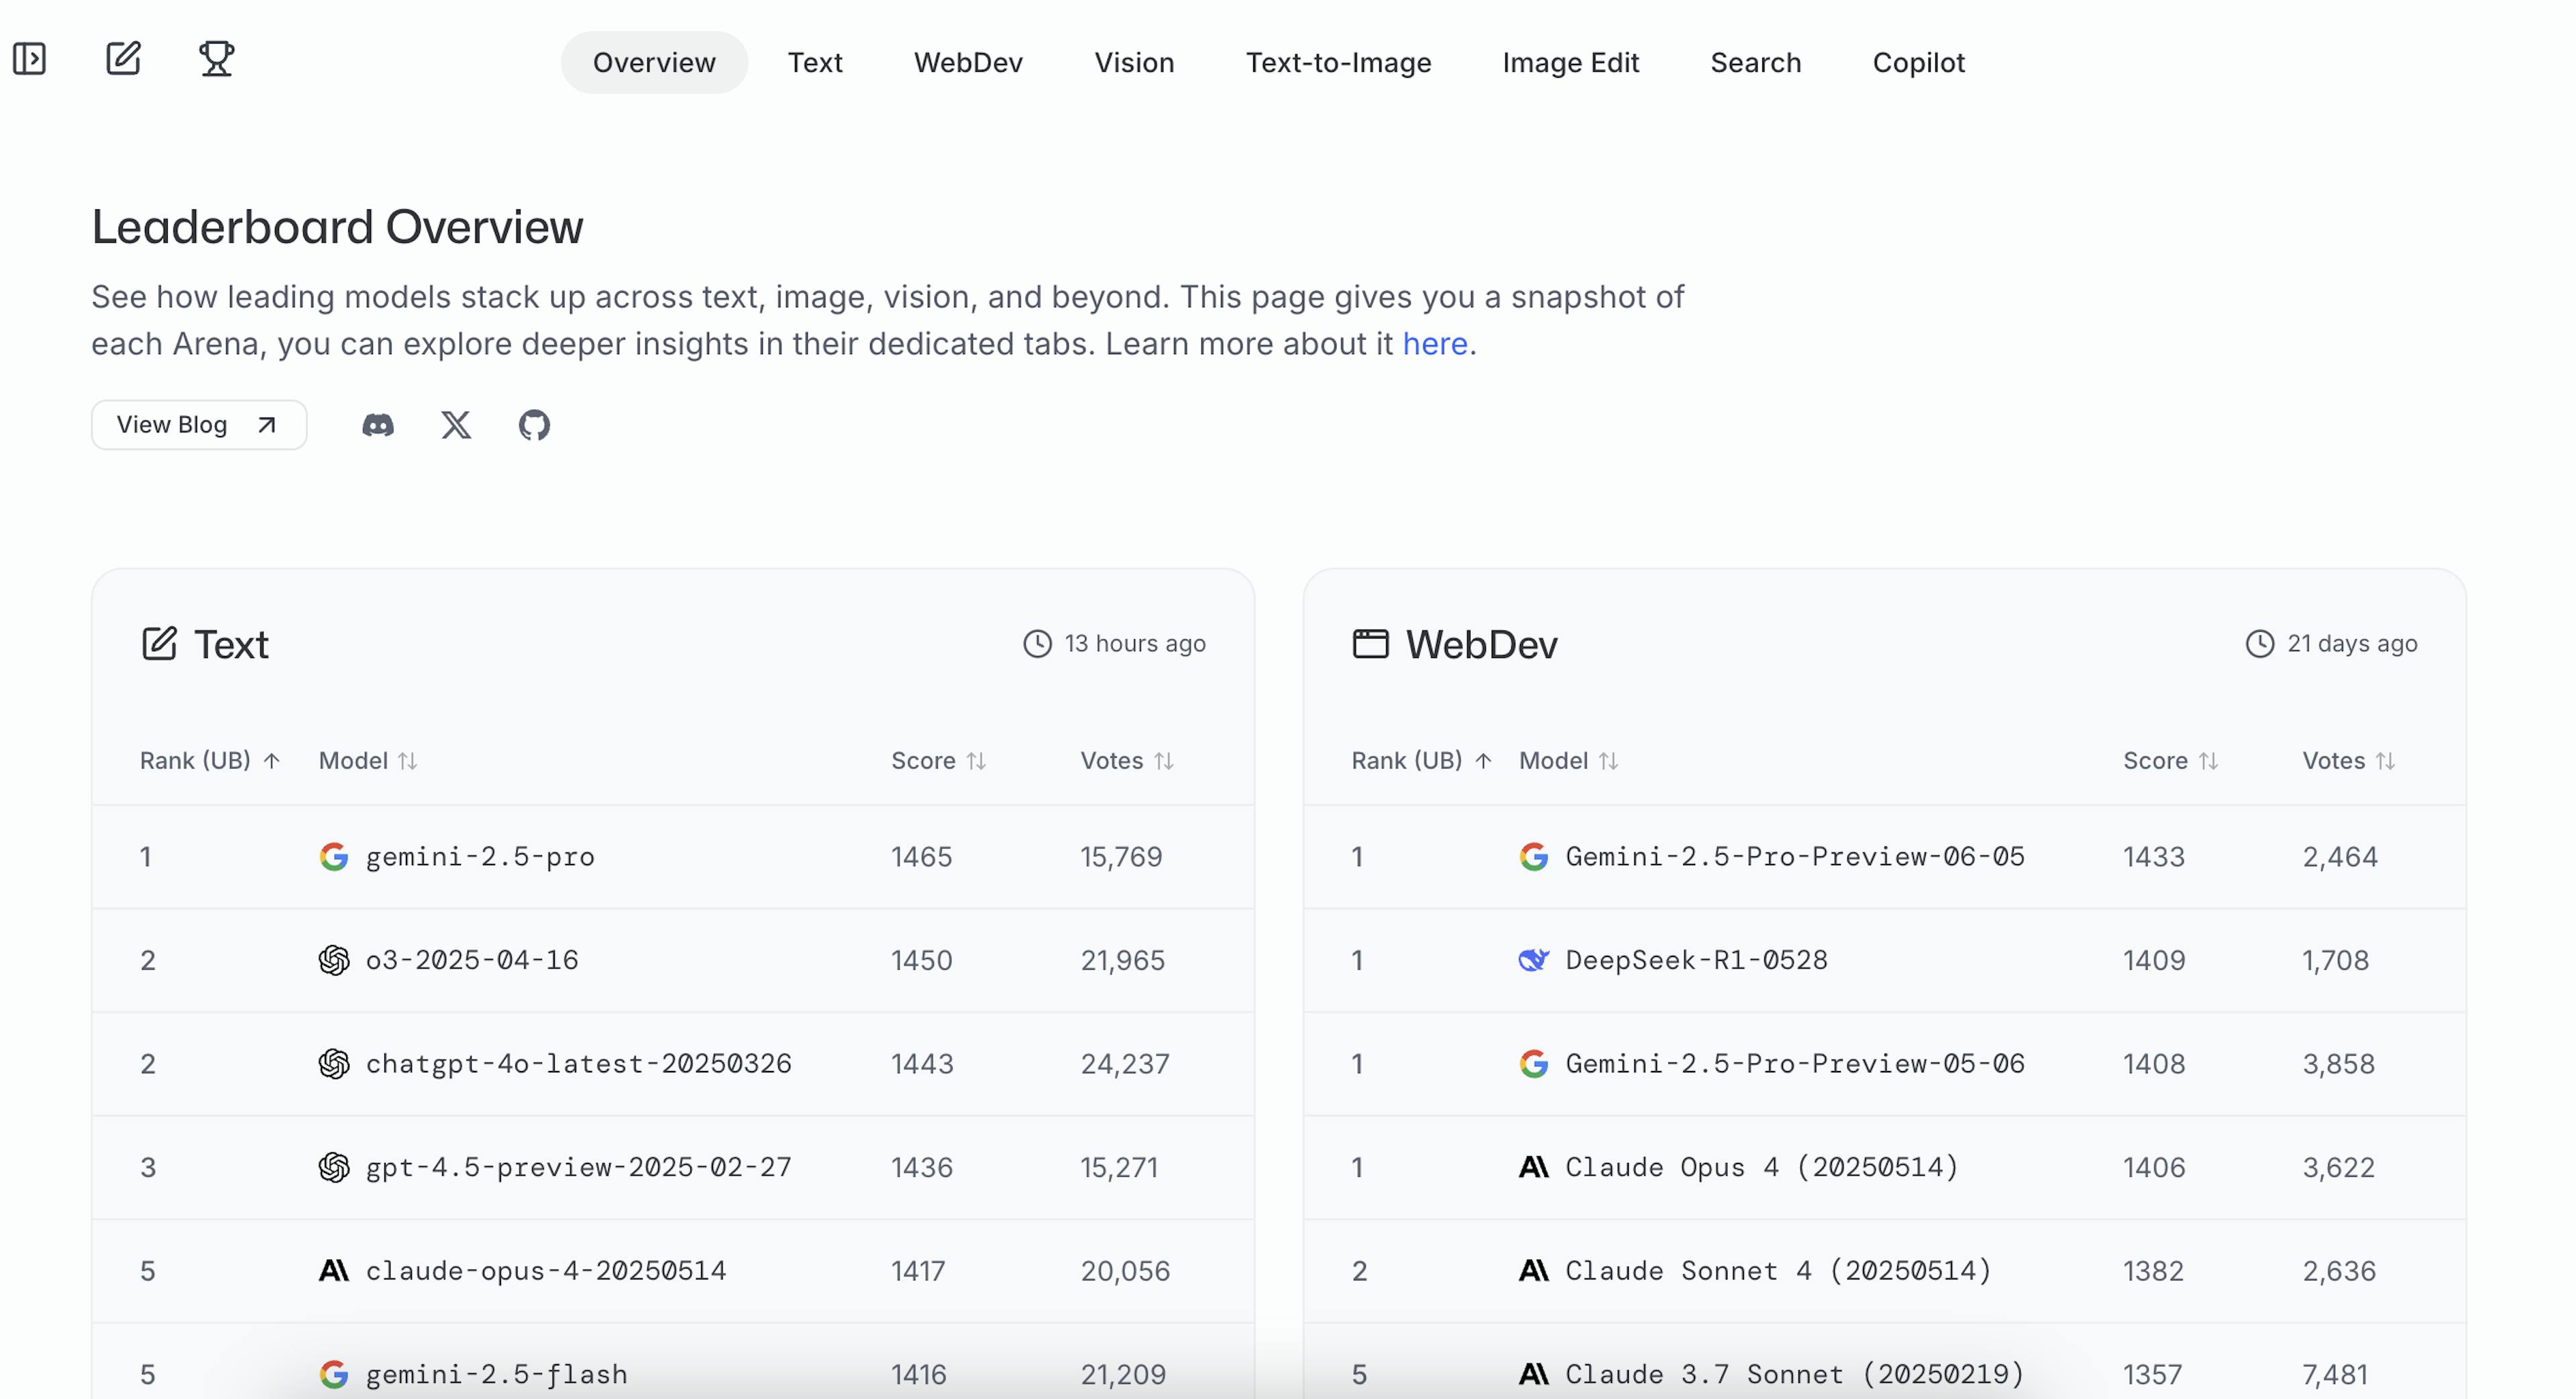
Task: Click the 13 hours ago timestamp
Action: tap(1134, 644)
